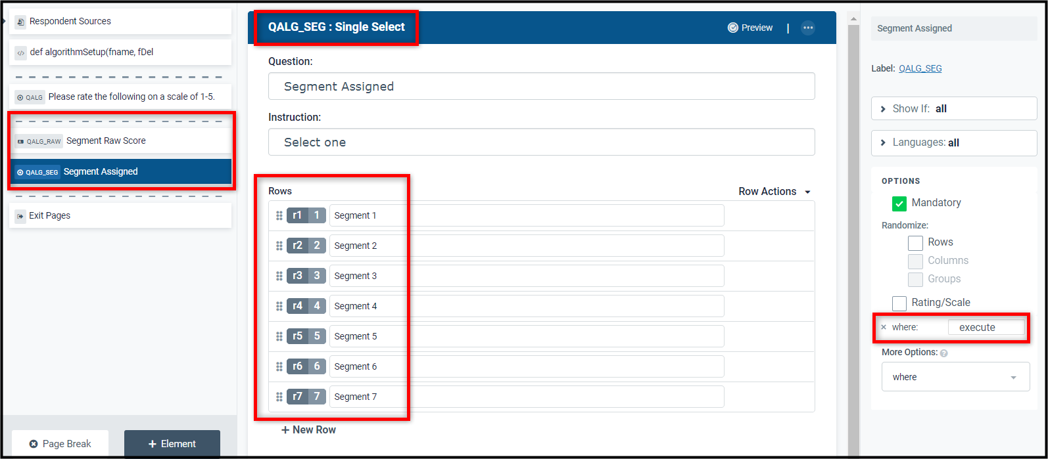Edit the Segment 7 row text field
The width and height of the screenshot is (1048, 459).
pos(527,397)
